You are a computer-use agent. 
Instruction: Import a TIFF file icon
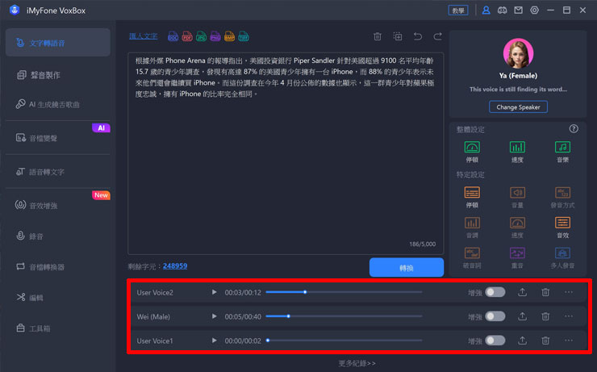(x=244, y=36)
